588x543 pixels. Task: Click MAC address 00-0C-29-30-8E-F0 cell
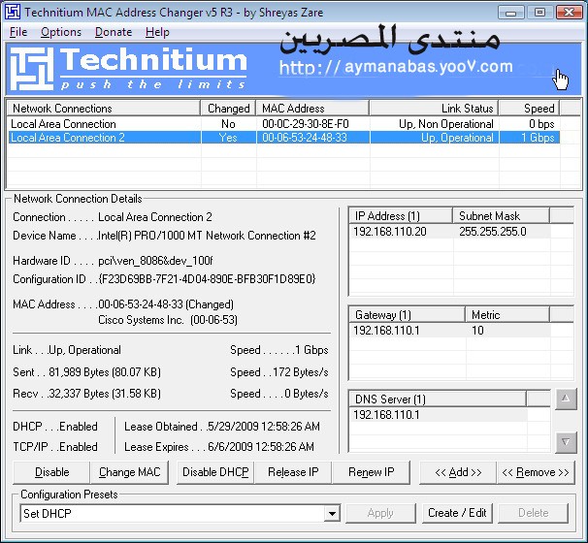coord(306,124)
